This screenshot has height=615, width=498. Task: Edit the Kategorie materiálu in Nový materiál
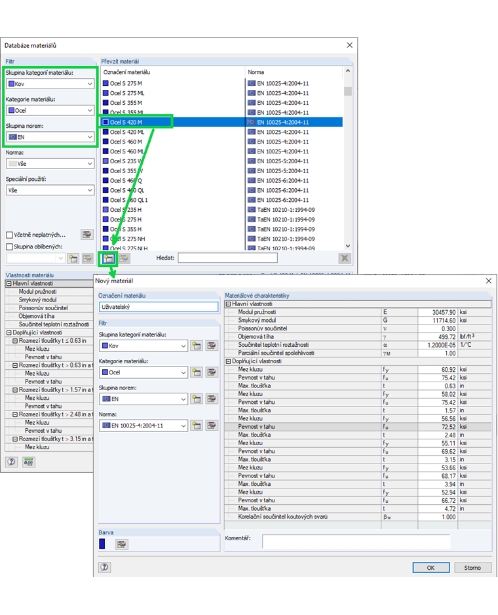click(212, 372)
